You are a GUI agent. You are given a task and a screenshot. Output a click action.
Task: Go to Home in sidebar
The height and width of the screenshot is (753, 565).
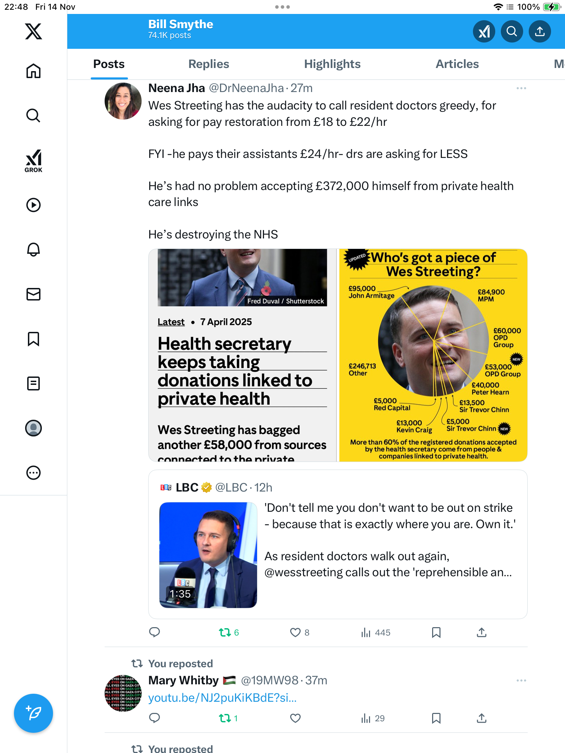click(x=33, y=71)
